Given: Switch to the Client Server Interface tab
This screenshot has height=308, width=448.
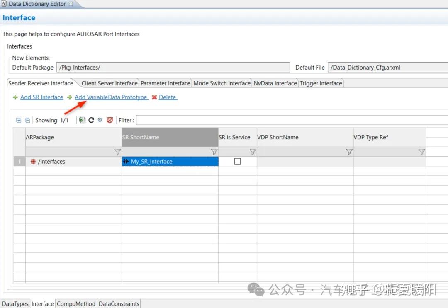Looking at the screenshot, I should pyautogui.click(x=109, y=83).
